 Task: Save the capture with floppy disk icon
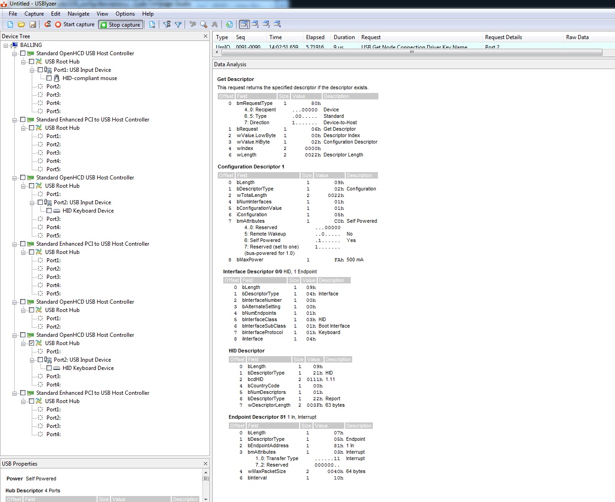click(33, 24)
